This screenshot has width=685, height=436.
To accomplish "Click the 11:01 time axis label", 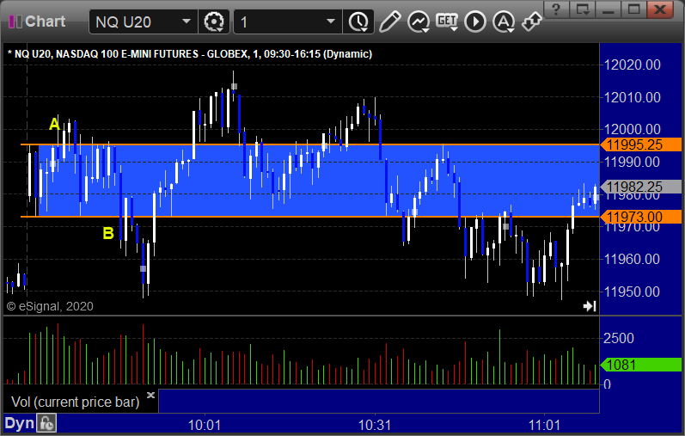I will (544, 425).
